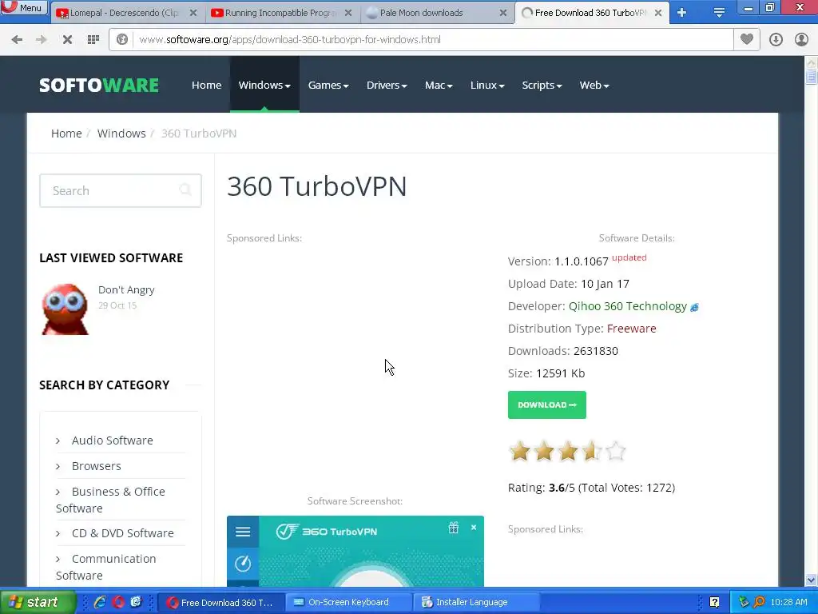Rate software five stars

tap(616, 451)
